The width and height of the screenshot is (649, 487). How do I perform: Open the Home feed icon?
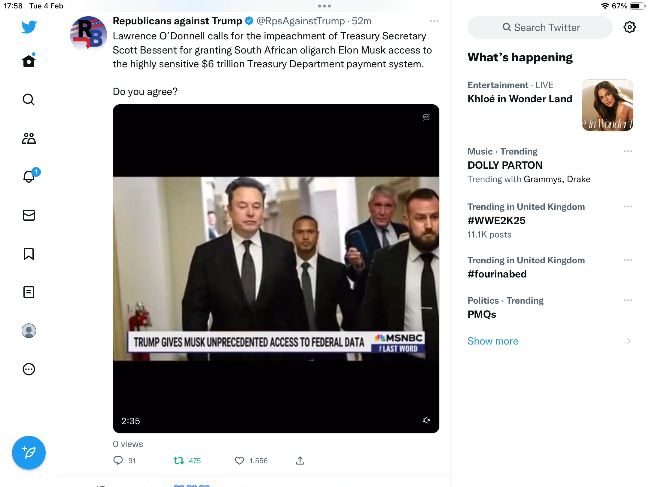pos(29,61)
